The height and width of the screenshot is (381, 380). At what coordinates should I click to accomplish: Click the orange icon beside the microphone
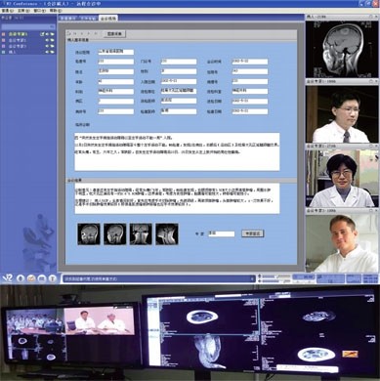click(31, 278)
